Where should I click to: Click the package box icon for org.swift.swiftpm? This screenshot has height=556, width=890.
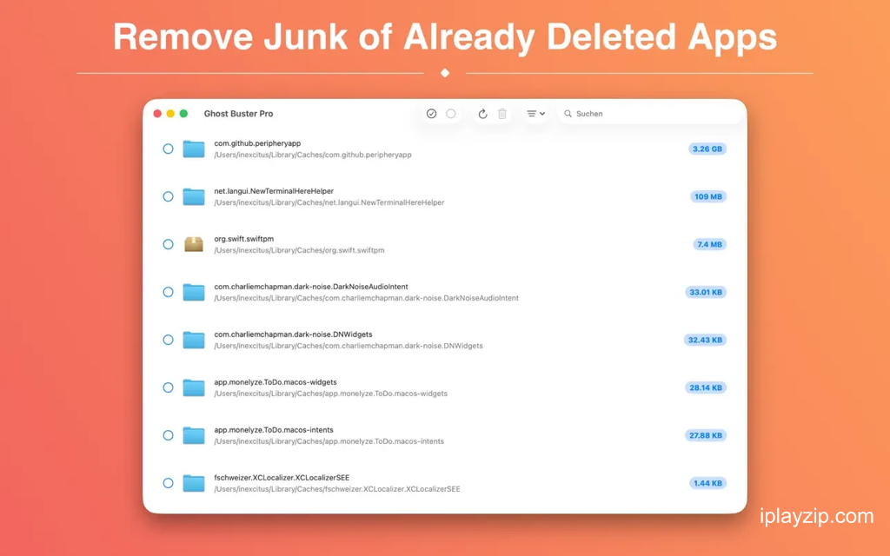[x=194, y=244]
